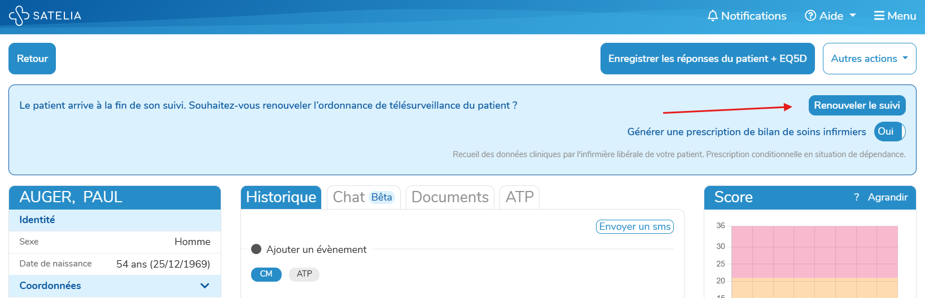Image resolution: width=925 pixels, height=298 pixels.
Task: Click Agrandir to enlarge Score panel
Action: pyautogui.click(x=887, y=197)
